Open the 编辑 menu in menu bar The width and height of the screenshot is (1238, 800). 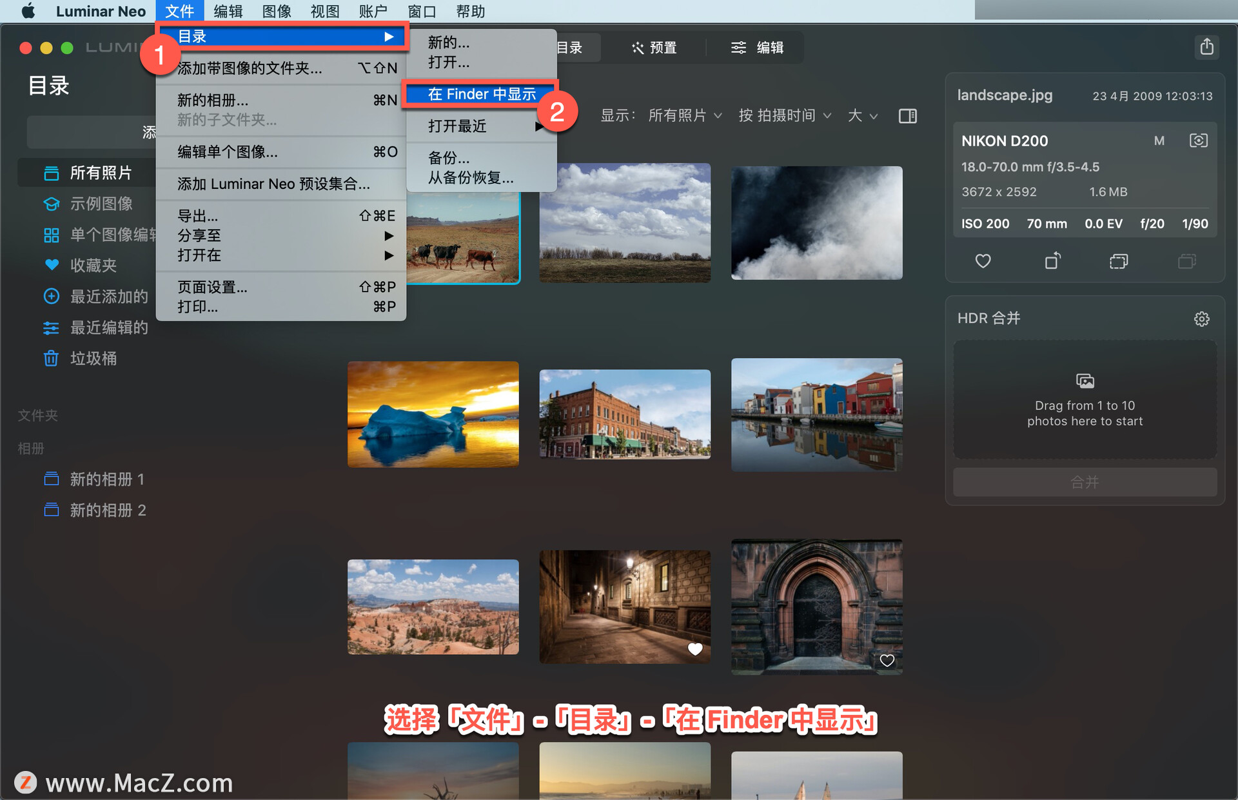click(x=228, y=11)
